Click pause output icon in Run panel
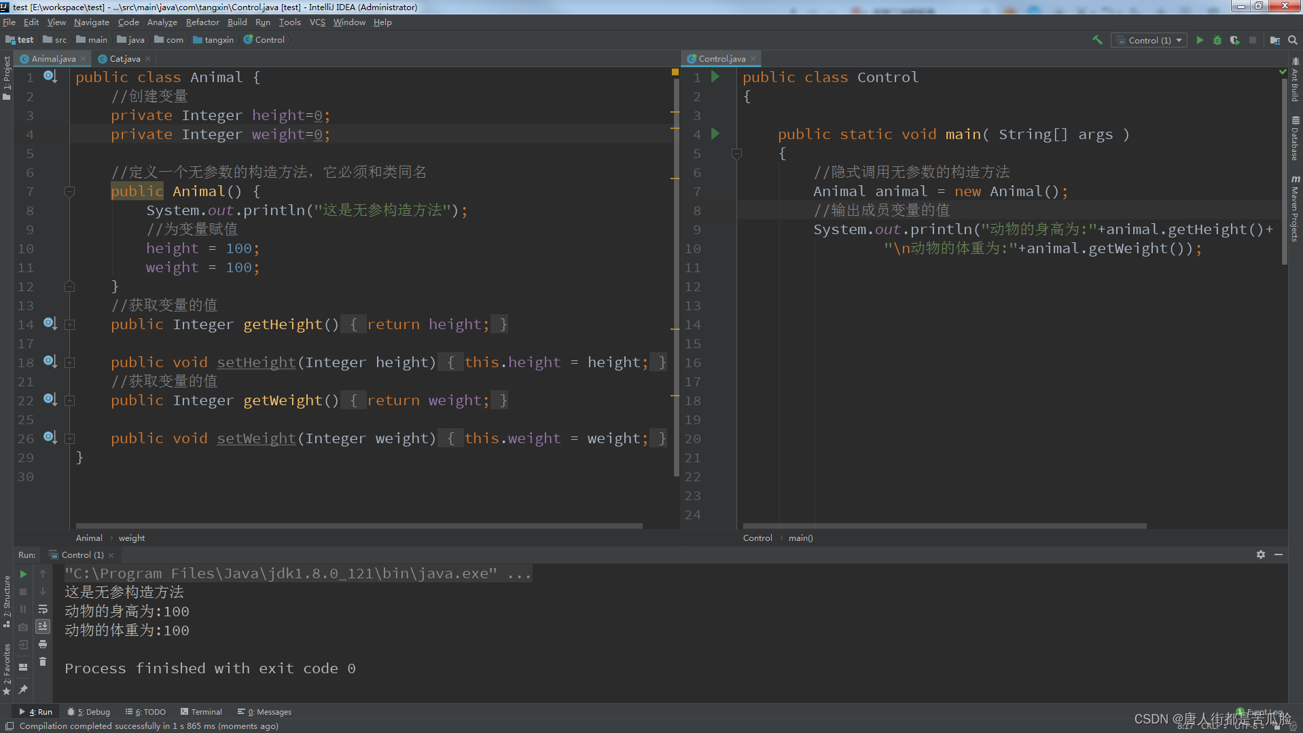Screen dimensions: 1303x733 [23, 609]
